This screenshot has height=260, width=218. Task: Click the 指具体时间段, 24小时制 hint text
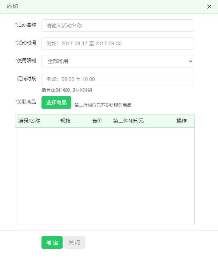67,90
